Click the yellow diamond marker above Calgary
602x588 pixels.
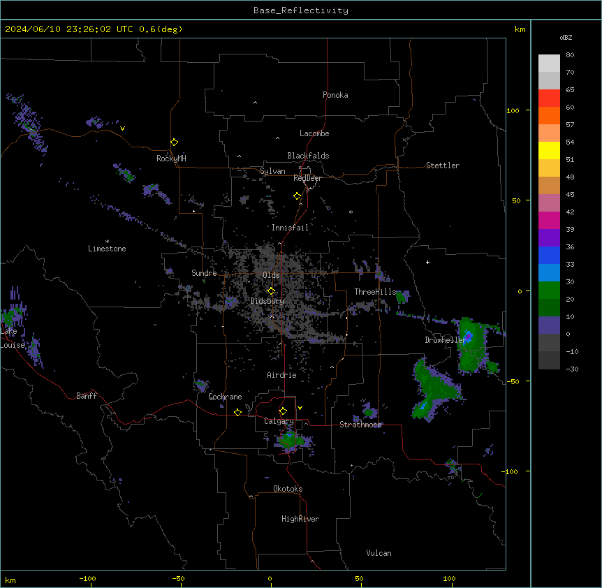[x=283, y=411]
